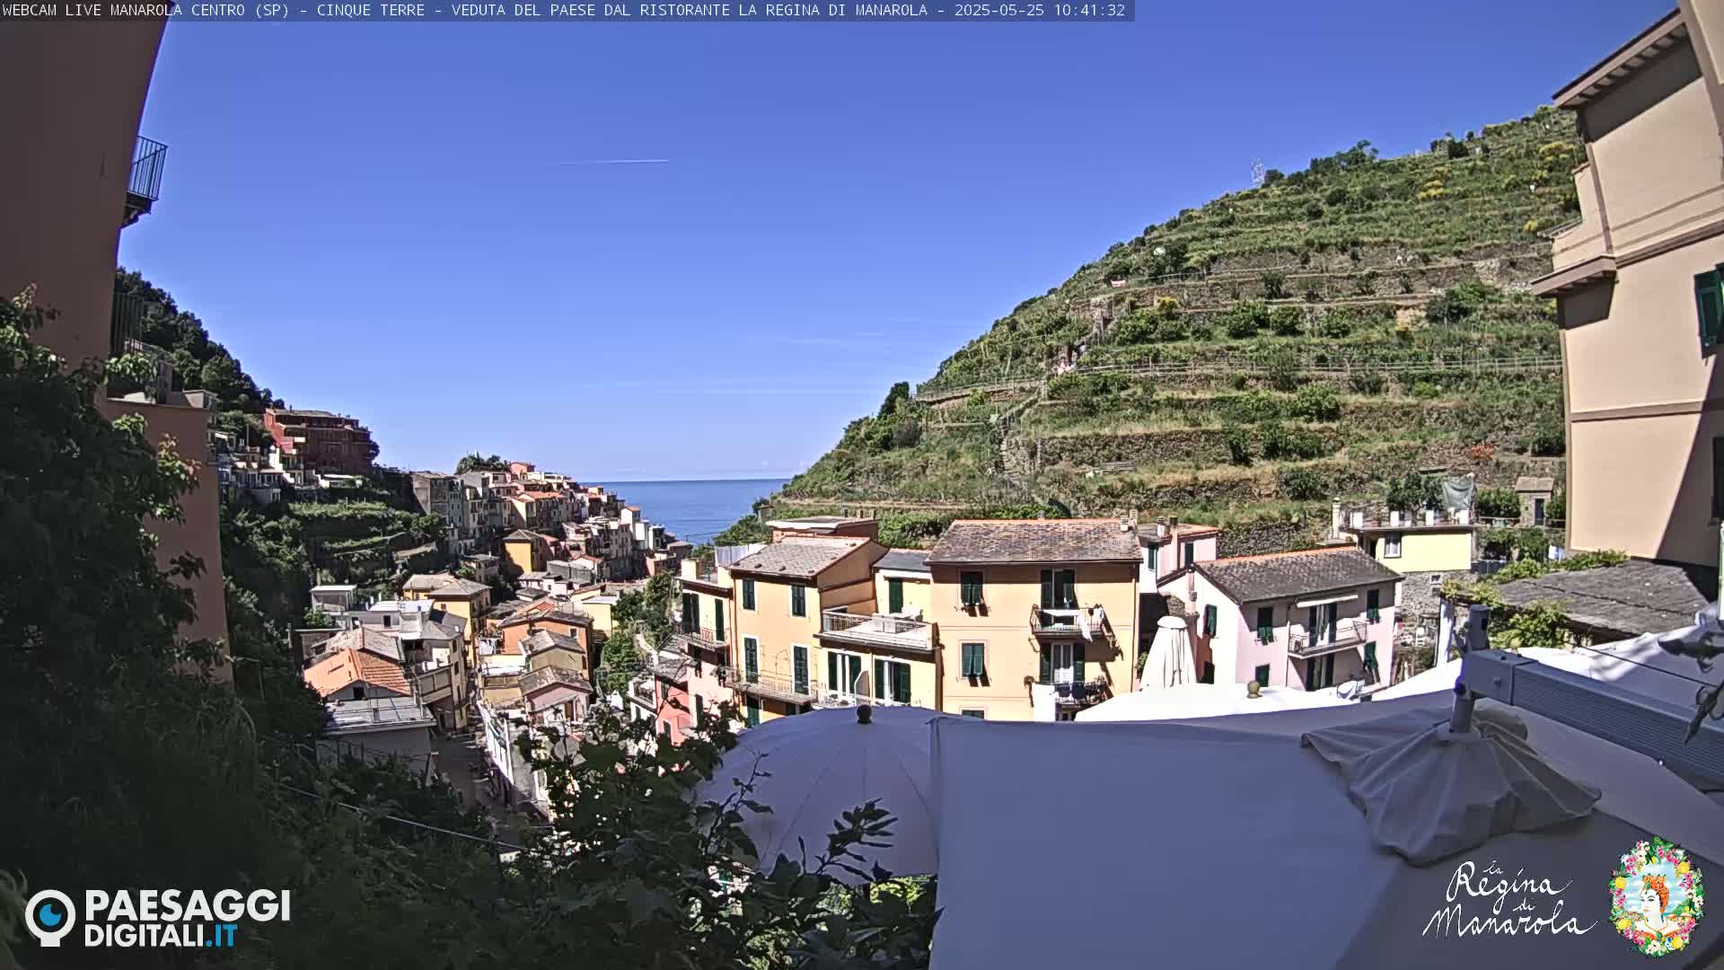Click the Paesaggi Digitali eye logo icon
The image size is (1724, 970).
pyautogui.click(x=50, y=917)
